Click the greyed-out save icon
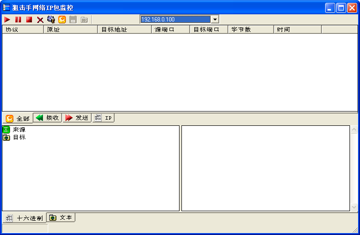The height and width of the screenshot is (235, 360). point(73,20)
